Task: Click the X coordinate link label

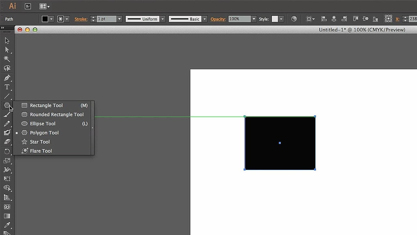Action: click(x=397, y=19)
